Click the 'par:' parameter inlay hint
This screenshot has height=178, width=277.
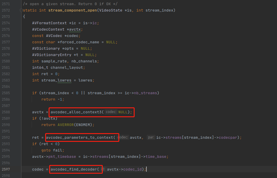pos(151,137)
